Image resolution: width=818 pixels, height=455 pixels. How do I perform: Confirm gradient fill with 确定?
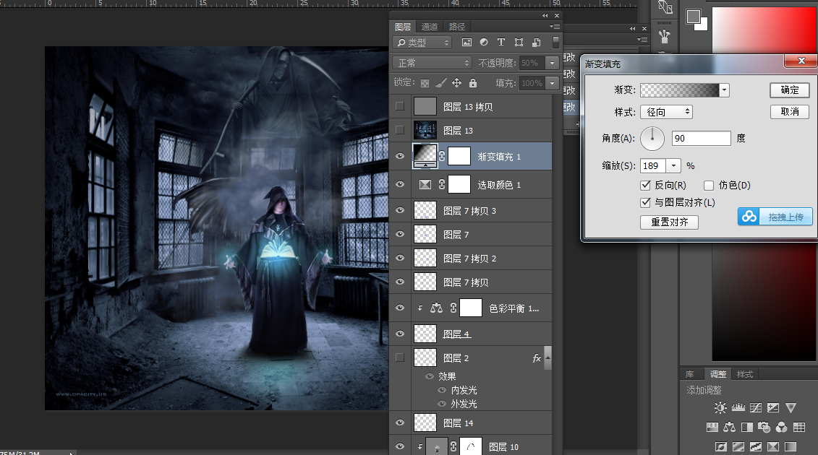[790, 90]
